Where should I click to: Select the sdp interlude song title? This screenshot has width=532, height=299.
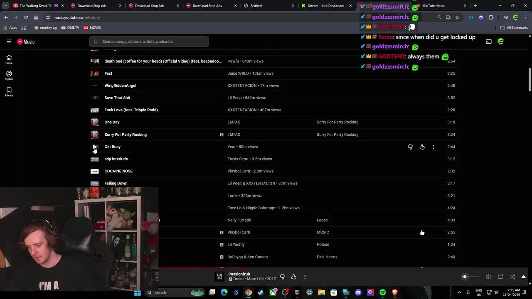(x=116, y=159)
